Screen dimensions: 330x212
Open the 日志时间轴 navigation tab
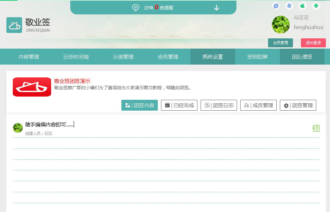pos(76,57)
